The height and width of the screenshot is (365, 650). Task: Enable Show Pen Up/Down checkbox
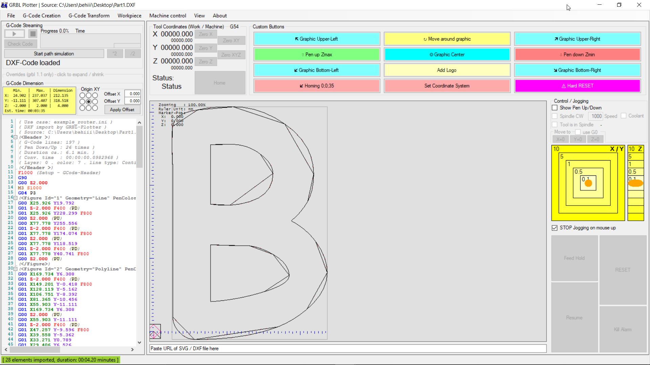555,108
